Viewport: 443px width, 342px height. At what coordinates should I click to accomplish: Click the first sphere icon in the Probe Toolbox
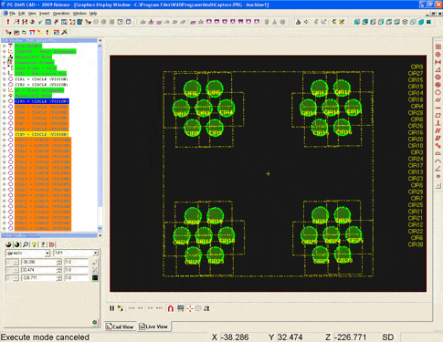(8, 244)
